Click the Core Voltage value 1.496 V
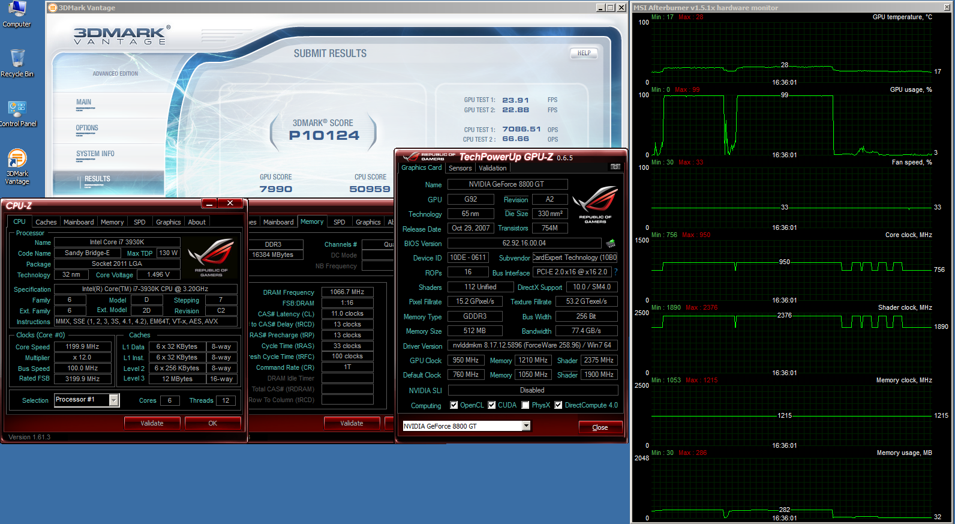Image resolution: width=955 pixels, height=524 pixels. (159, 274)
